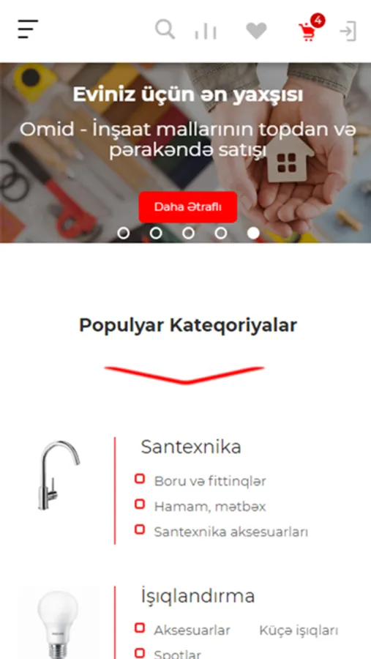Screen dimensions: 371x659
Task: Open the shopping cart with 4 items
Action: pyautogui.click(x=310, y=28)
